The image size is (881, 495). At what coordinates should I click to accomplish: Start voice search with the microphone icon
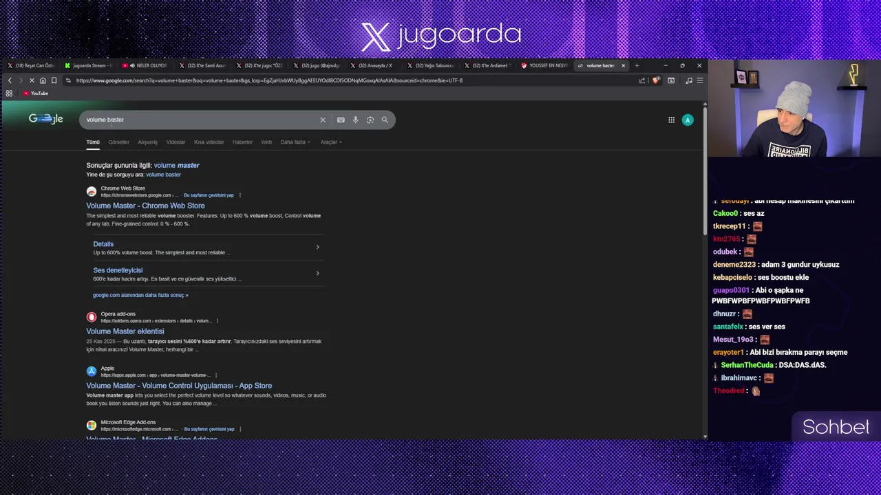click(355, 120)
